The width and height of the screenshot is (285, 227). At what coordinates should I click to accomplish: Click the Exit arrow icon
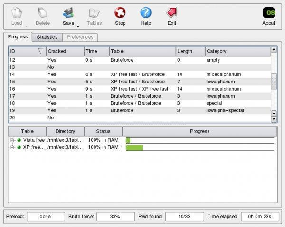(x=171, y=12)
